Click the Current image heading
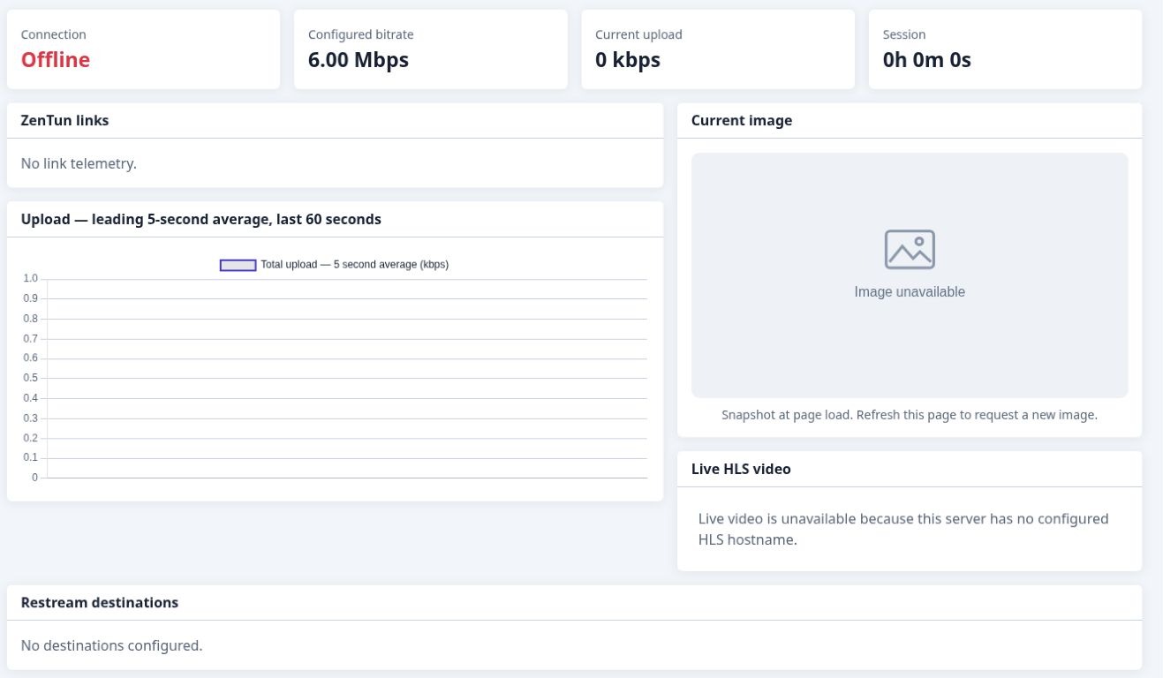The image size is (1163, 678). click(x=742, y=120)
